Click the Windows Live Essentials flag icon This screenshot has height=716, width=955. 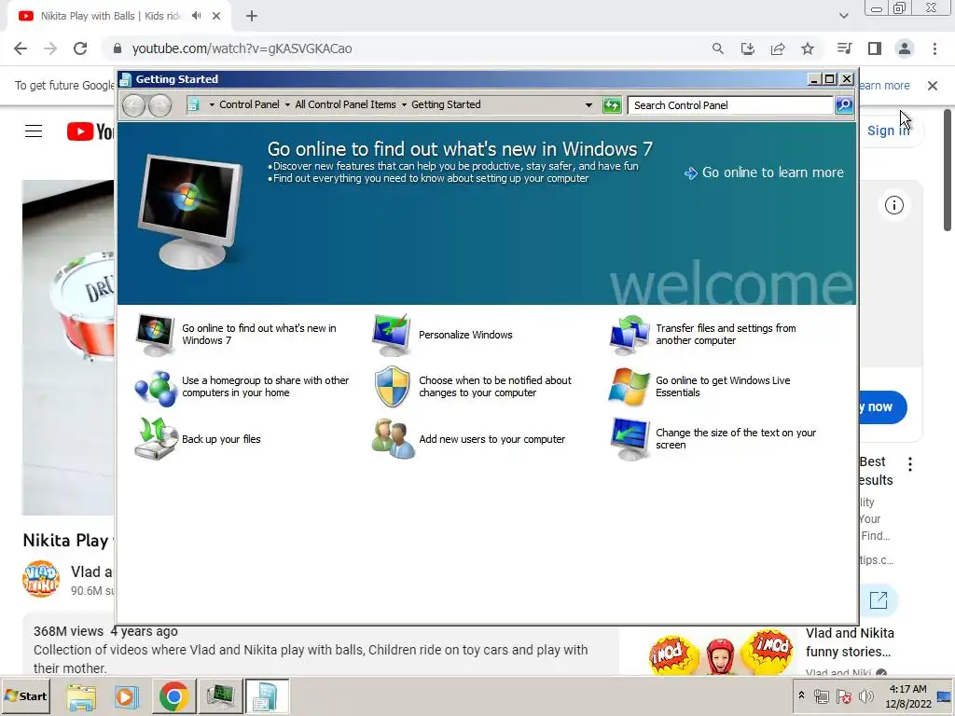tap(630, 387)
